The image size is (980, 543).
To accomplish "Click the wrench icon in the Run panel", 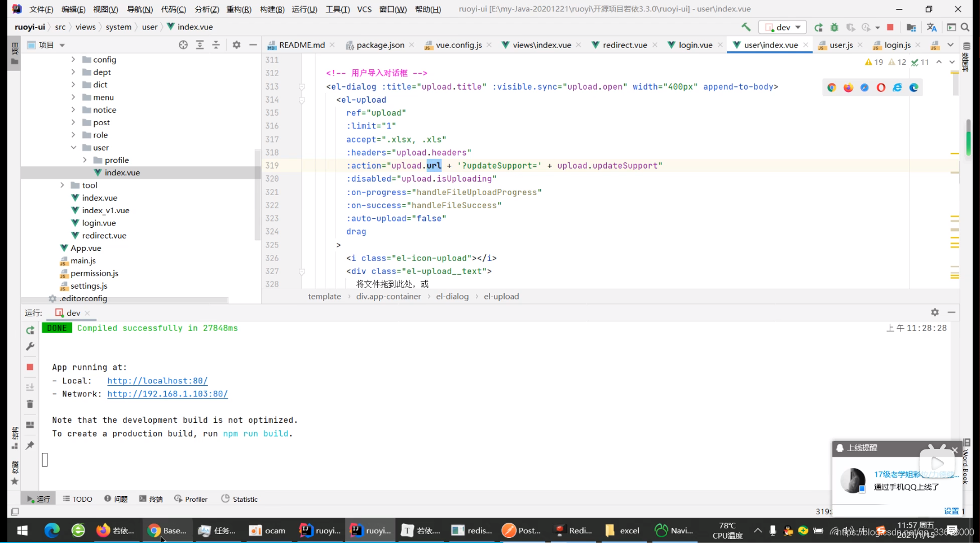I will click(x=30, y=347).
